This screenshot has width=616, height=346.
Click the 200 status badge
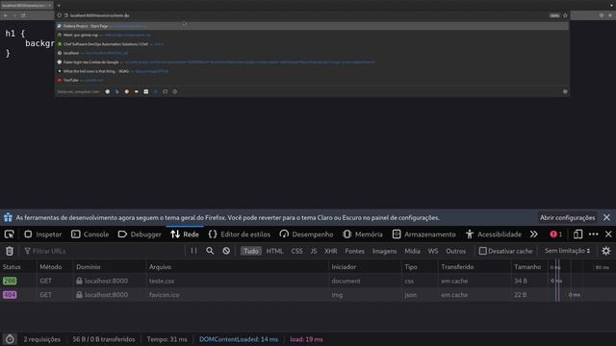pos(10,281)
